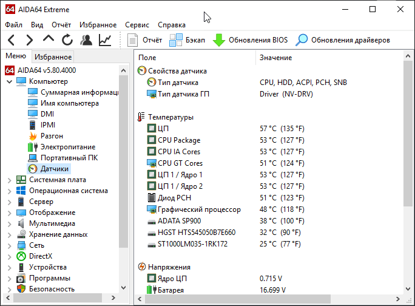Click the Обновления BIOS button label
The image size is (415, 306).
coord(258,40)
